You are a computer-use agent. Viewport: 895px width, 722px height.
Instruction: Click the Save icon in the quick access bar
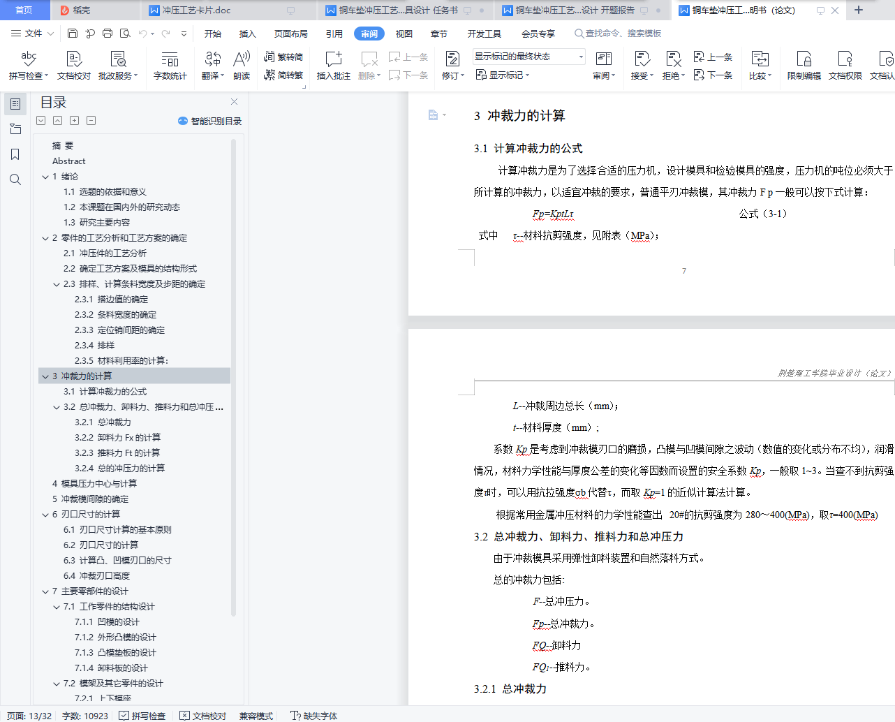pos(73,34)
